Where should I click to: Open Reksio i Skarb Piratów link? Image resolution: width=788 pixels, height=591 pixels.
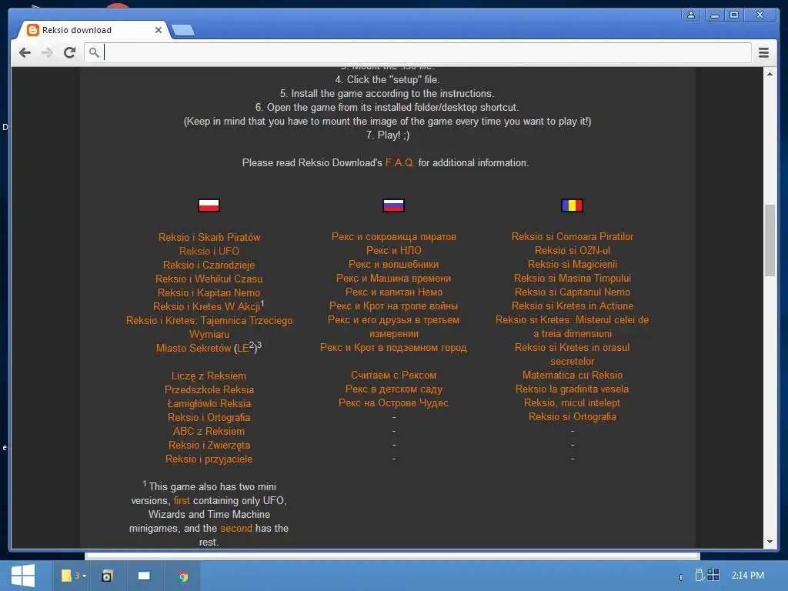click(x=209, y=237)
